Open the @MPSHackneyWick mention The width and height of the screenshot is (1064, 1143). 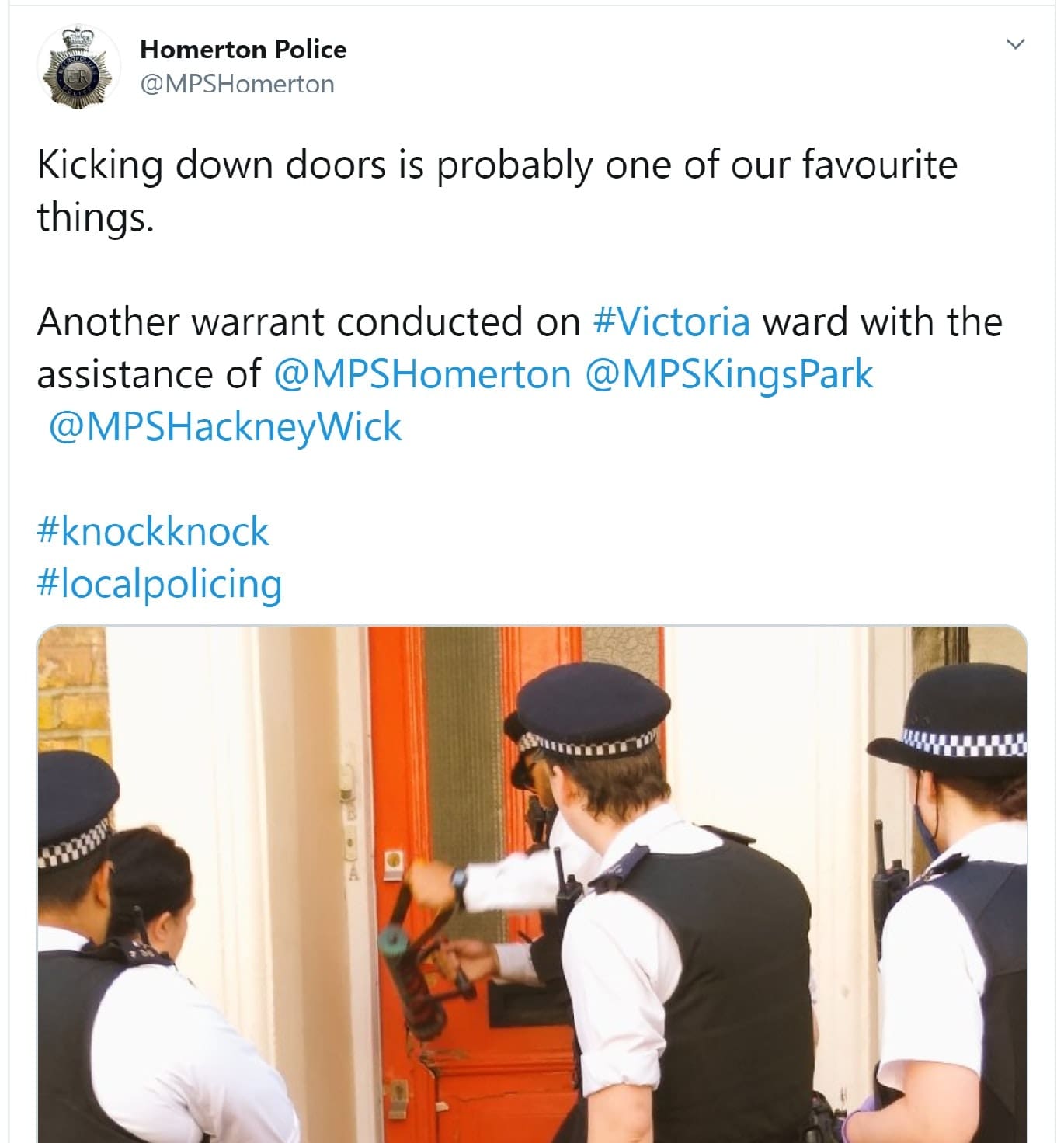(225, 426)
